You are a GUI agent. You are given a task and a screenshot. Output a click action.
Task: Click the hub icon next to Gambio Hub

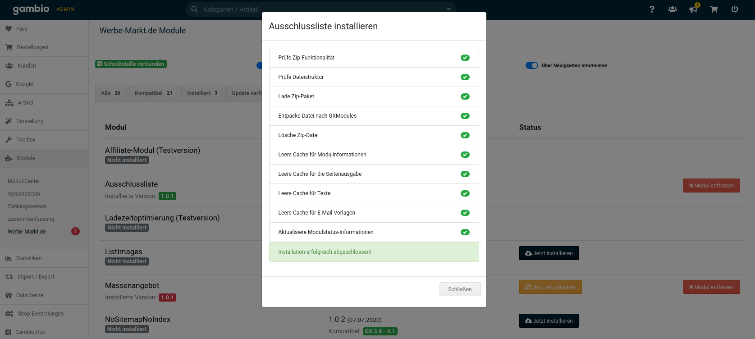(8, 332)
